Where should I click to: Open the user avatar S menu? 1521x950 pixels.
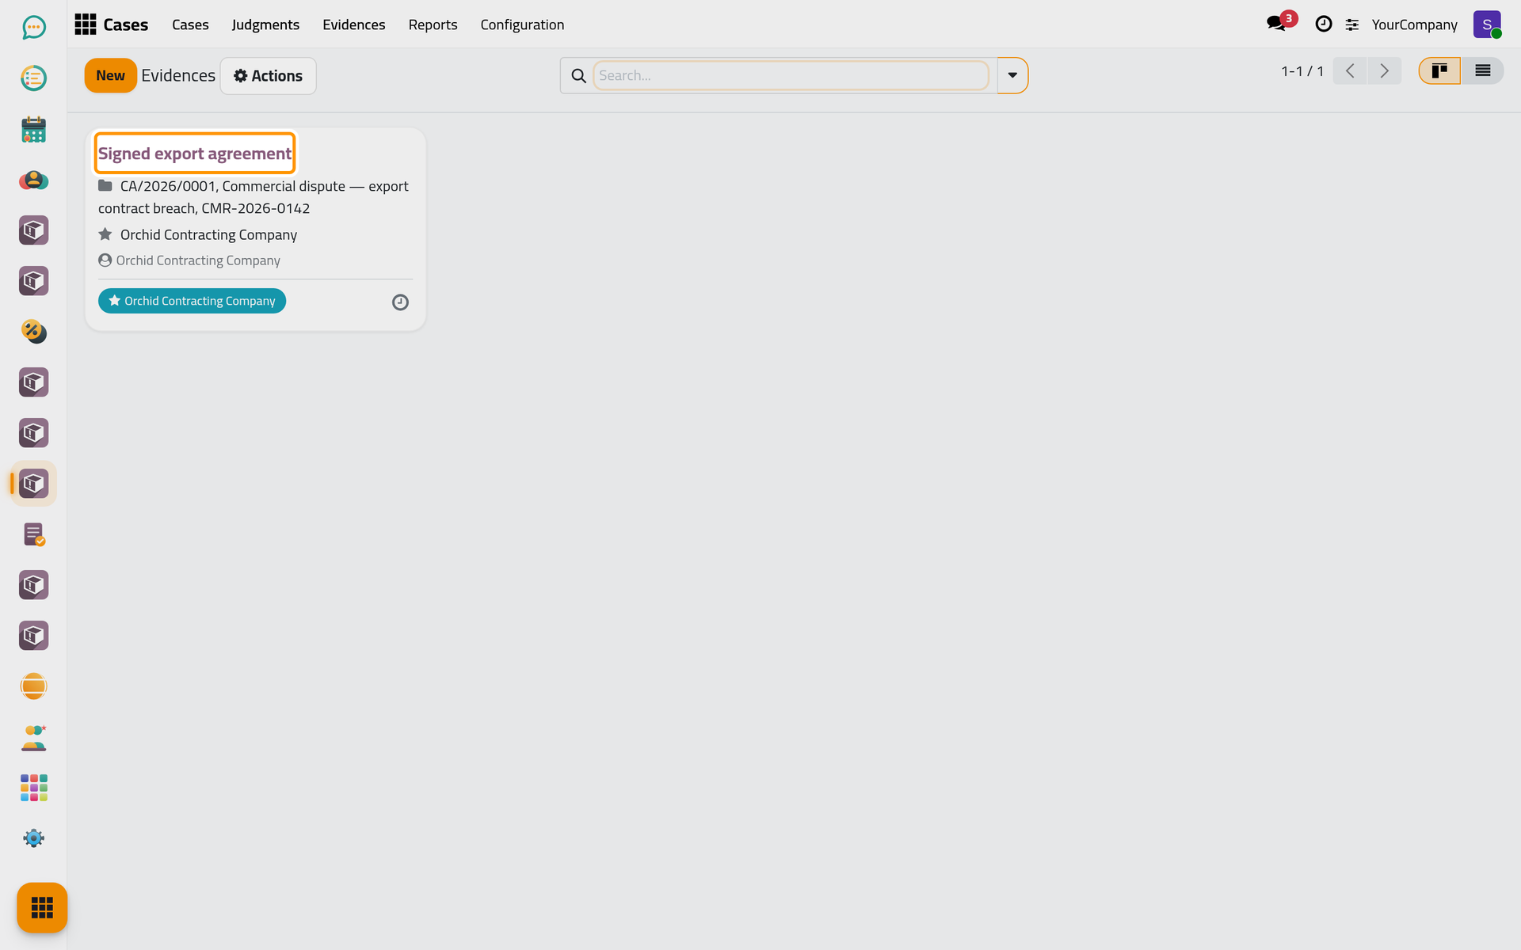1487,25
